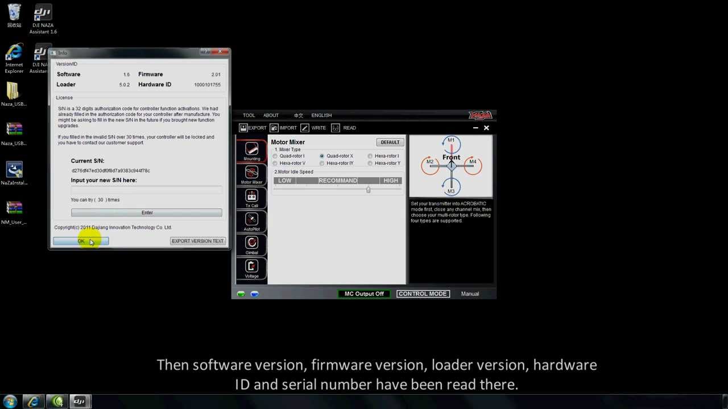Click the HIGH label of idle speed
Screen dimensions: 728x409
[x=391, y=181]
